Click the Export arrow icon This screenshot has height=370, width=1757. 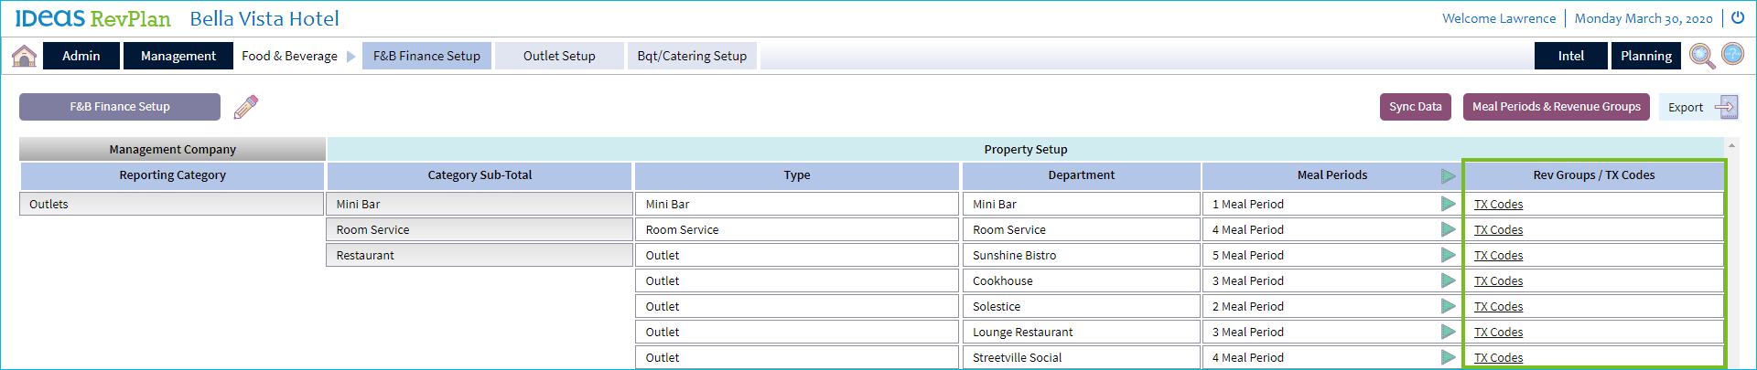click(x=1725, y=107)
